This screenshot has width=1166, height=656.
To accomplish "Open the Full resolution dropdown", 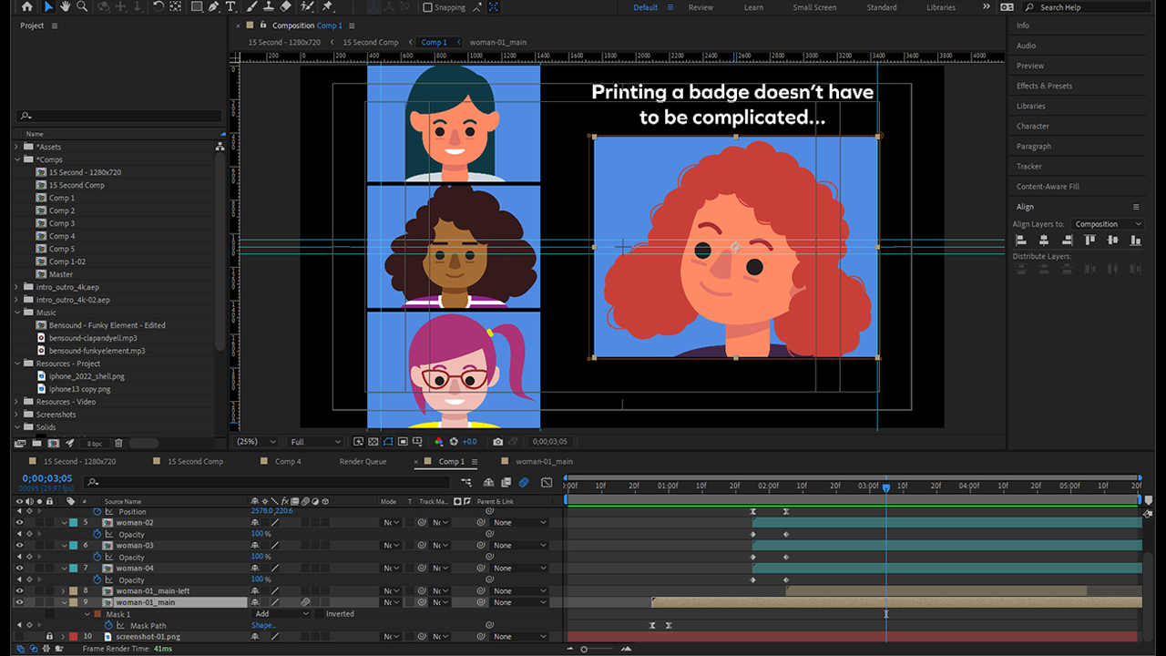I will click(x=315, y=442).
